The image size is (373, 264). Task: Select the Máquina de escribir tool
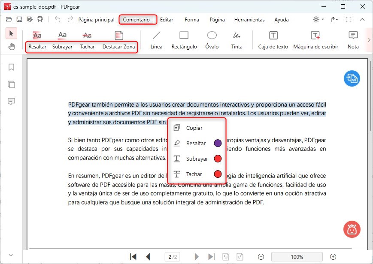[315, 40]
